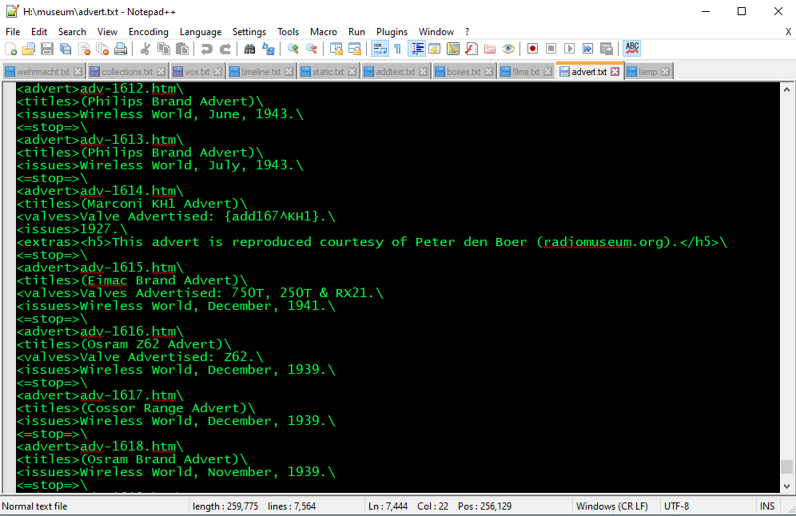Open the Folder as Workspace icon
The image size is (796, 516).
[489, 49]
